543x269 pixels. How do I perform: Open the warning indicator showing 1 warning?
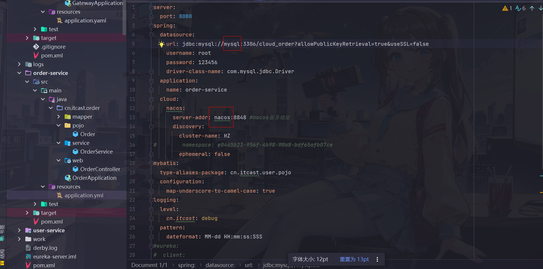[507, 8]
